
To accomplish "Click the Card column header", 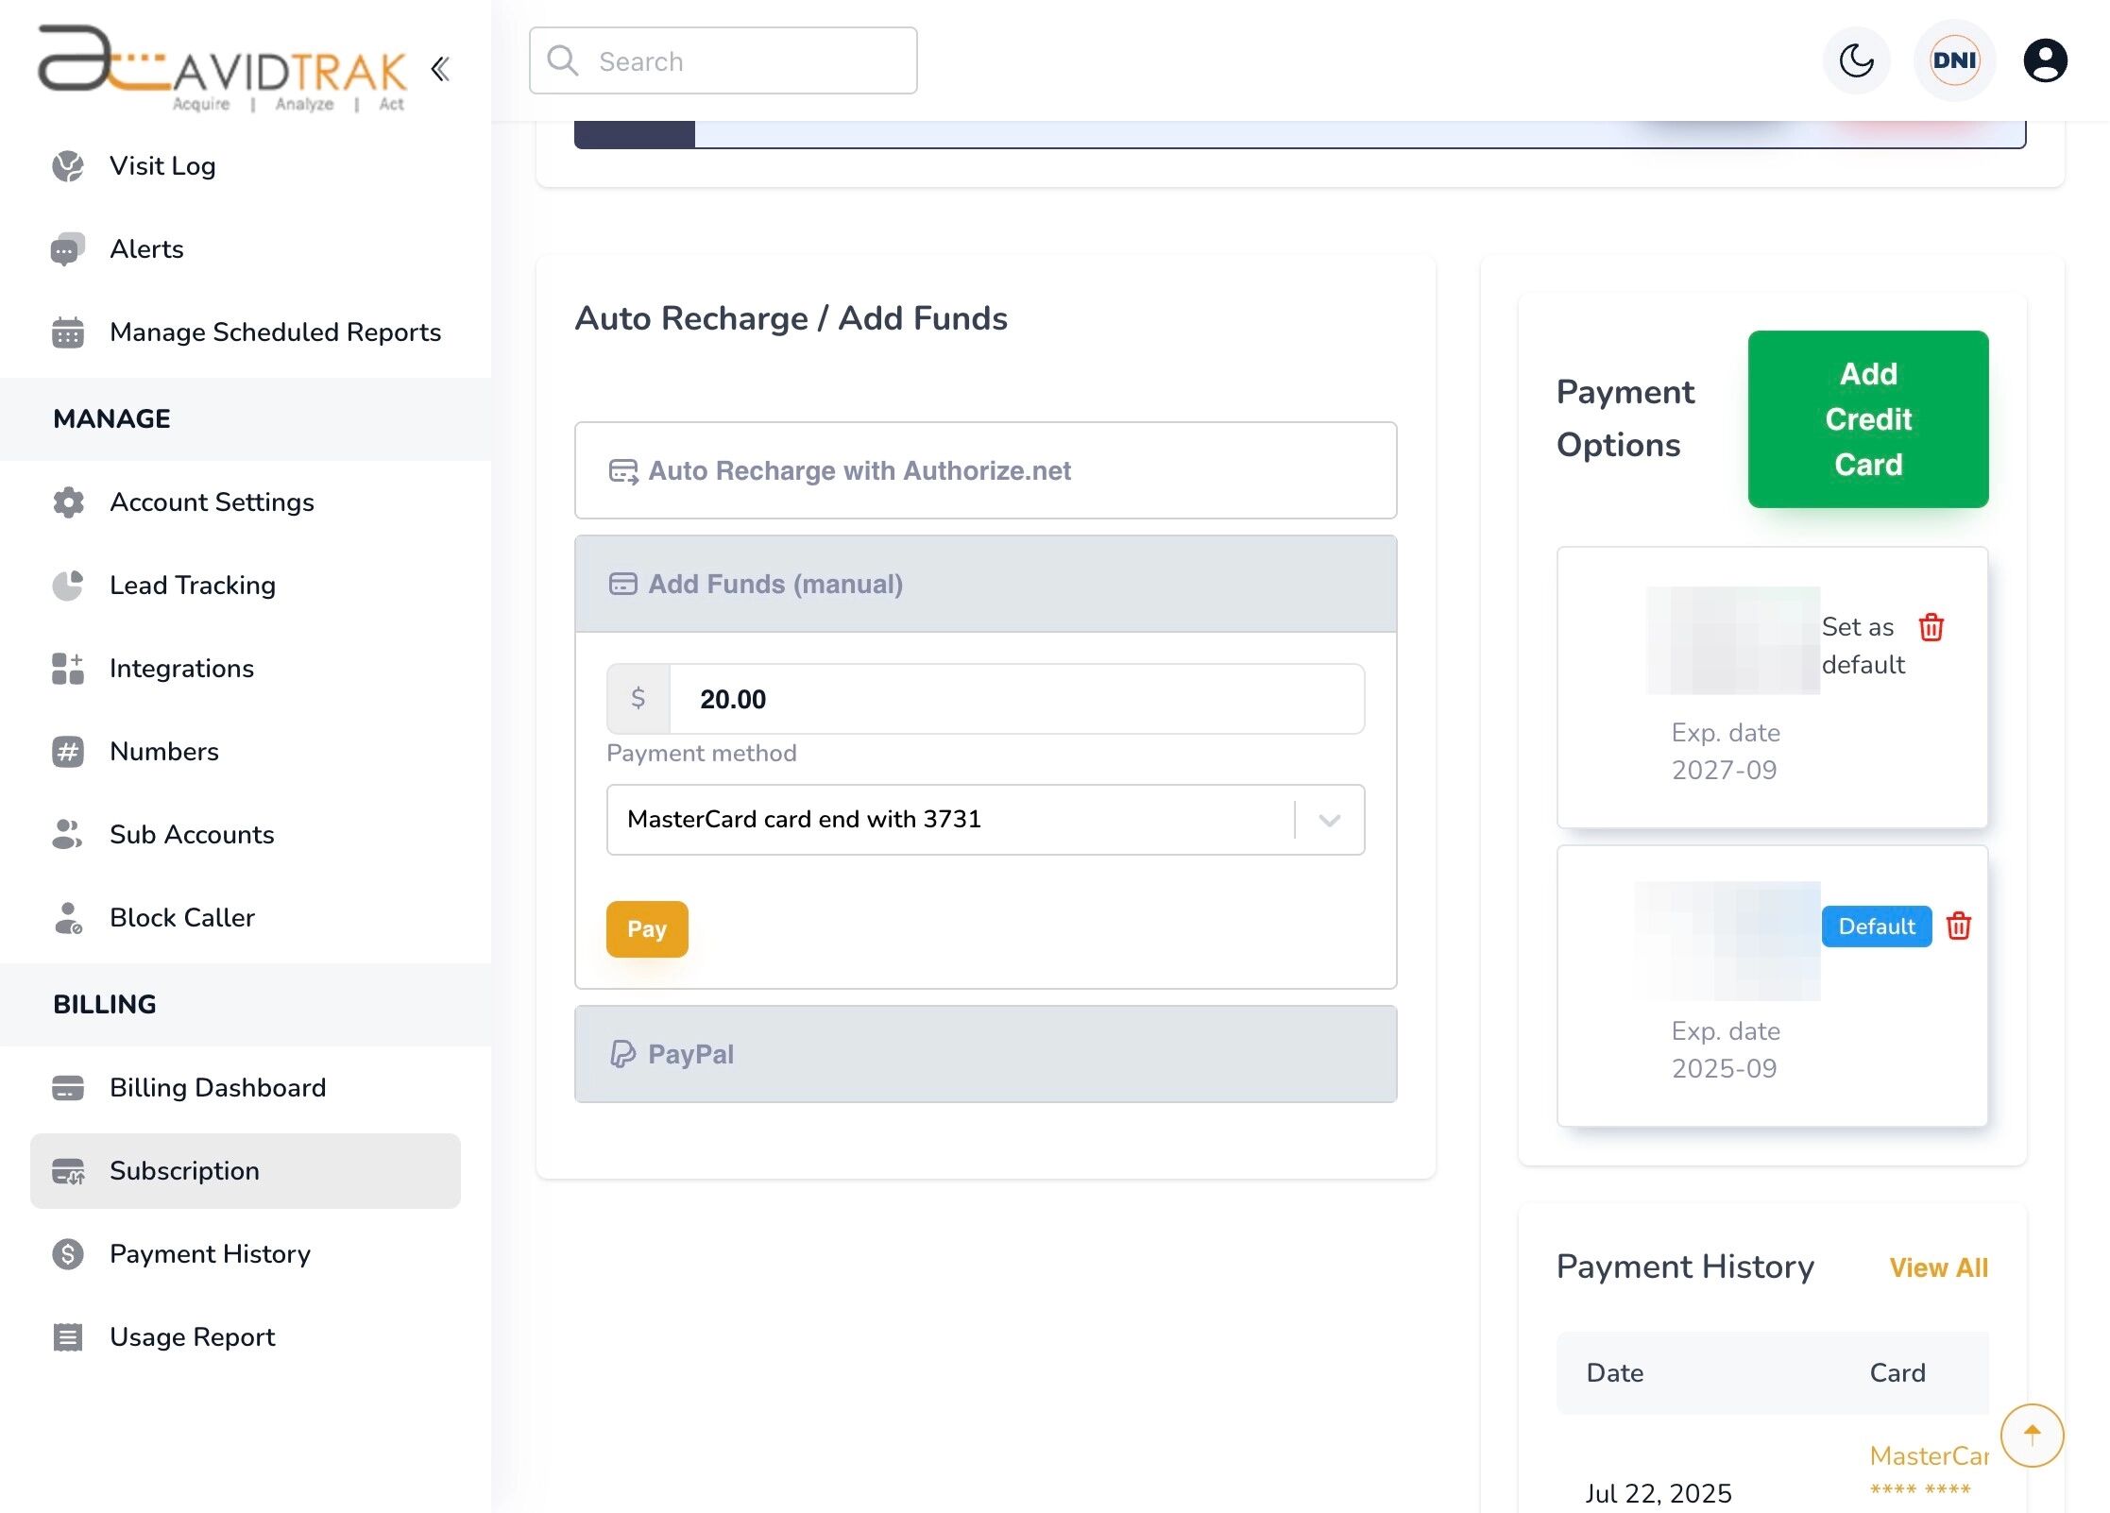I will pyautogui.click(x=1897, y=1373).
